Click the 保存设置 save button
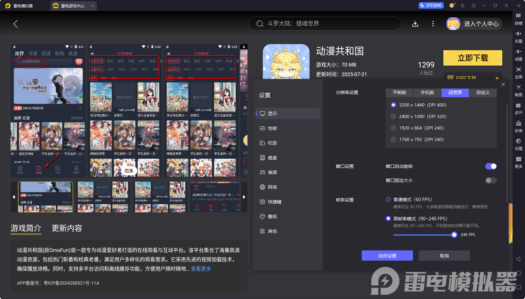Image resolution: width=525 pixels, height=299 pixels. click(x=387, y=256)
